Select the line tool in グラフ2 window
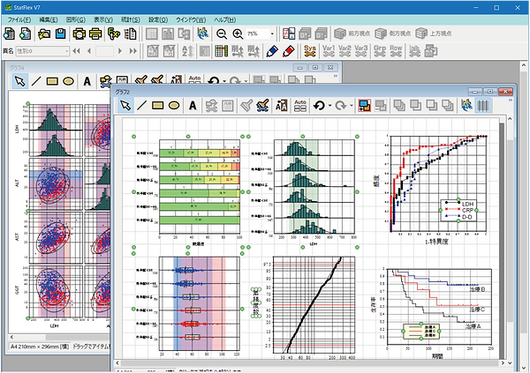Image resolution: width=530 pixels, height=373 pixels. click(x=141, y=105)
